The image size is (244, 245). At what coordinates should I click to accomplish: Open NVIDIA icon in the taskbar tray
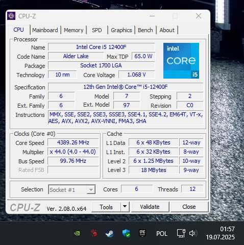[77, 233]
